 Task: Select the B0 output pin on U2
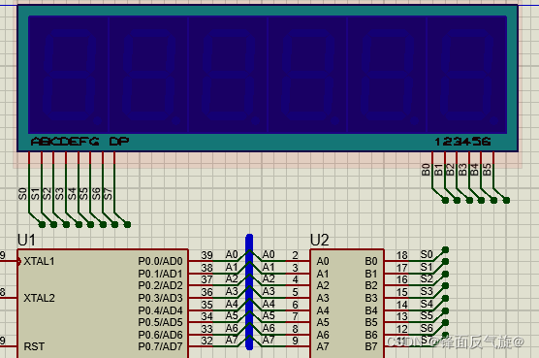pyautogui.click(x=371, y=261)
